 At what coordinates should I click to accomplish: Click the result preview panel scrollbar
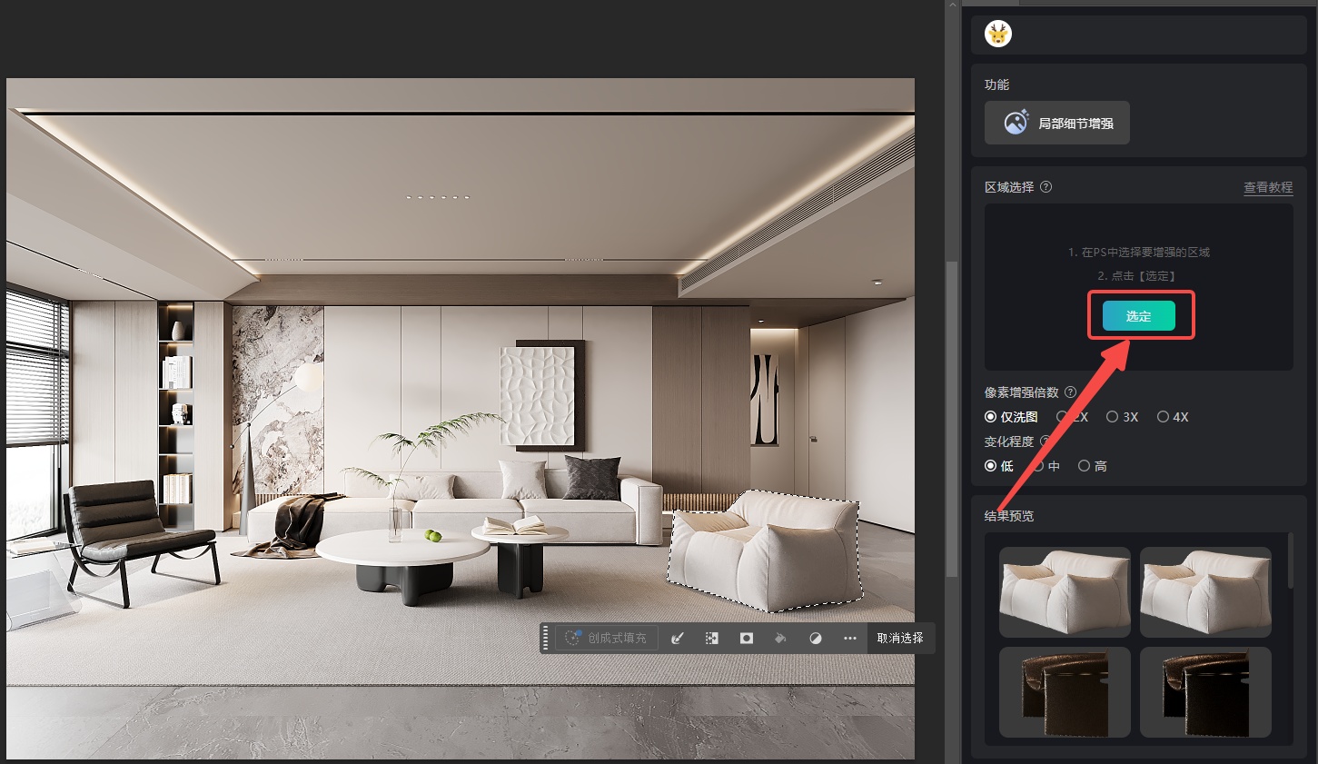(x=1291, y=561)
